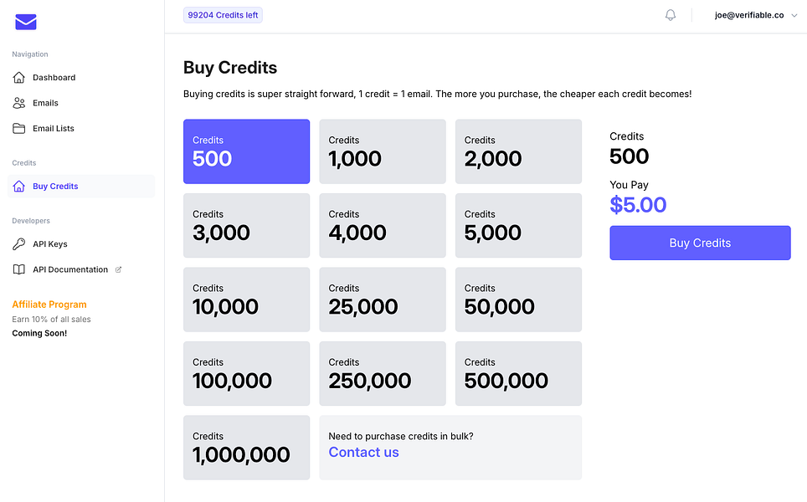Open the Affiliate Program link
This screenshot has width=807, height=502.
[49, 305]
